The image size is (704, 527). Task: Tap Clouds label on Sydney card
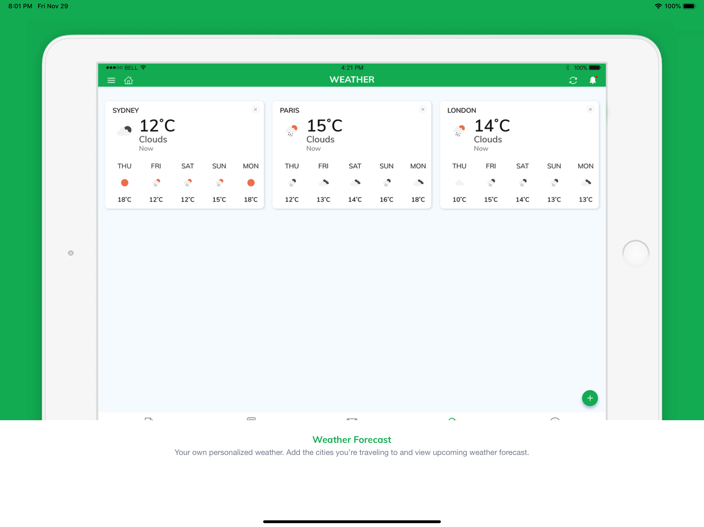(153, 139)
